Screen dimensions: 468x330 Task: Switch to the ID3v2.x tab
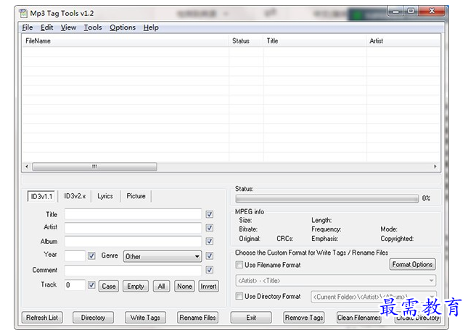[x=75, y=196]
